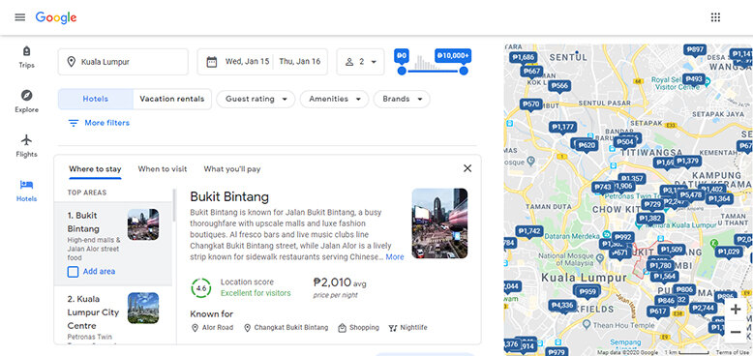The width and height of the screenshot is (753, 356).
Task: Open the What you'll pay tab
Action: (232, 169)
